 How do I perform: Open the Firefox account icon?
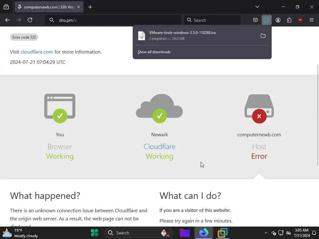pos(278,20)
